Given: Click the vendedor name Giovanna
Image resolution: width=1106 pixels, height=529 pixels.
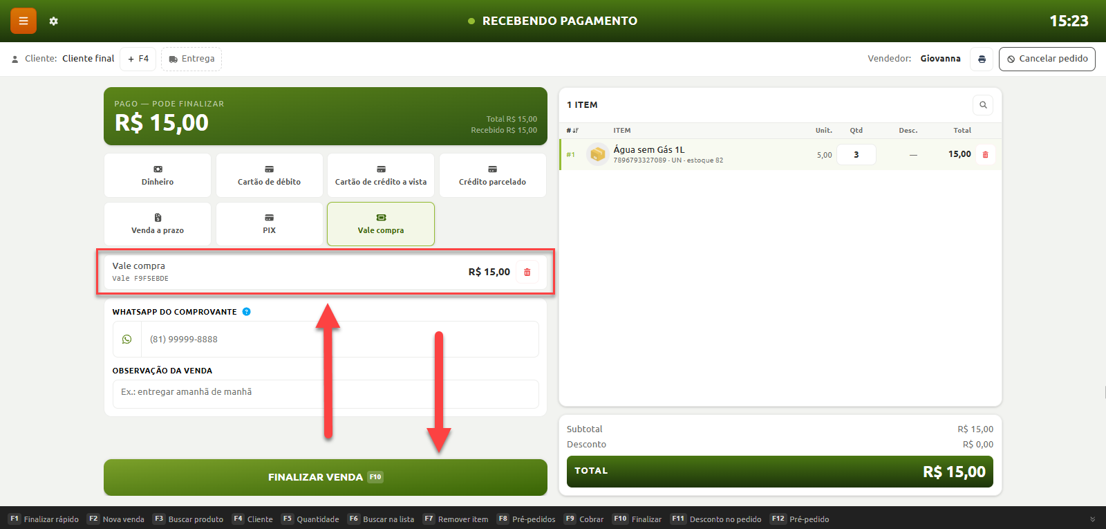Looking at the screenshot, I should [940, 59].
